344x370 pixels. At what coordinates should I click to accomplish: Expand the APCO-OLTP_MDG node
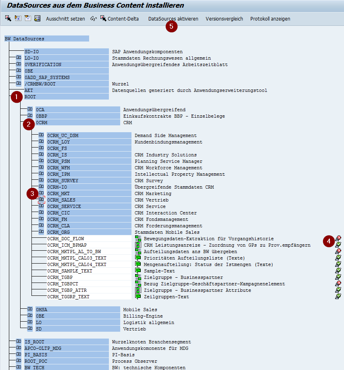coord(19,347)
